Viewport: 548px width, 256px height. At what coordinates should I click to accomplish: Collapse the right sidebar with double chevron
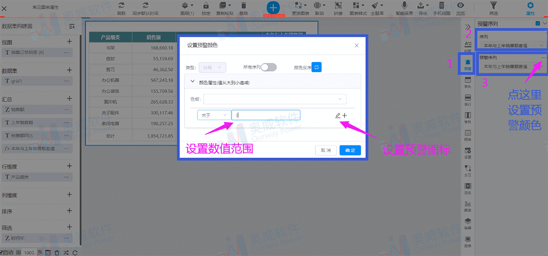point(468,27)
